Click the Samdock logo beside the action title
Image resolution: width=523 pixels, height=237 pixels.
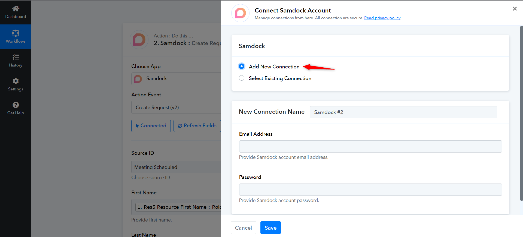139,40
